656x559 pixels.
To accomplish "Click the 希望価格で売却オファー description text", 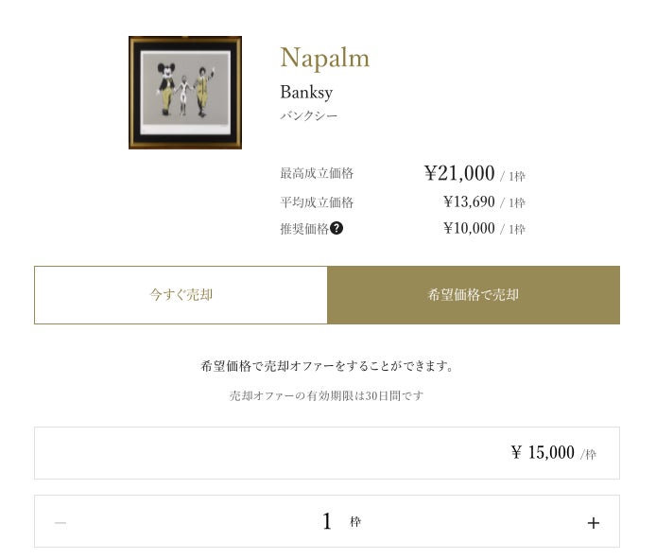I will coord(327,366).
